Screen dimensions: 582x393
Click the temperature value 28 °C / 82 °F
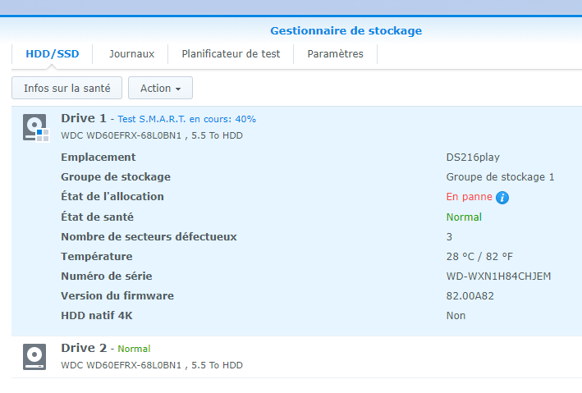point(479,257)
